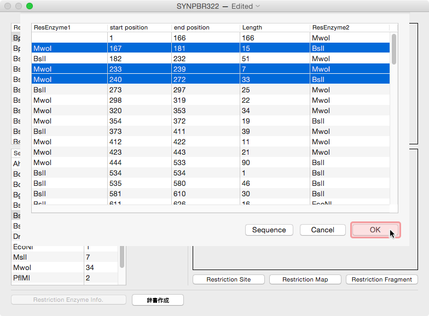This screenshot has height=316, width=429.
Task: Open the Restriction Site view
Action: [228, 279]
